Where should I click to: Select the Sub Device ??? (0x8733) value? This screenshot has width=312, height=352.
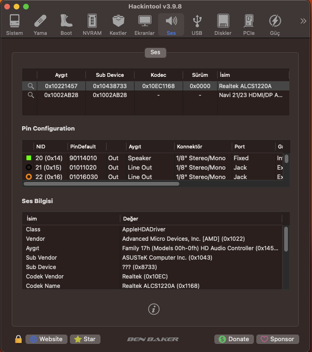click(x=139, y=267)
